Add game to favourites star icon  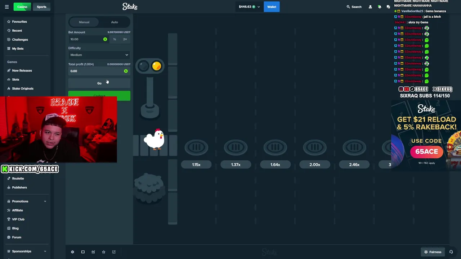104,252
